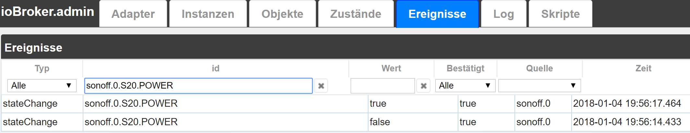Show the Zustände tab

coord(356,14)
